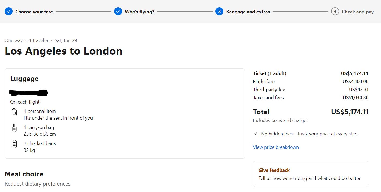Click the step 4 circle icon
The height and width of the screenshot is (192, 381).
click(x=335, y=12)
